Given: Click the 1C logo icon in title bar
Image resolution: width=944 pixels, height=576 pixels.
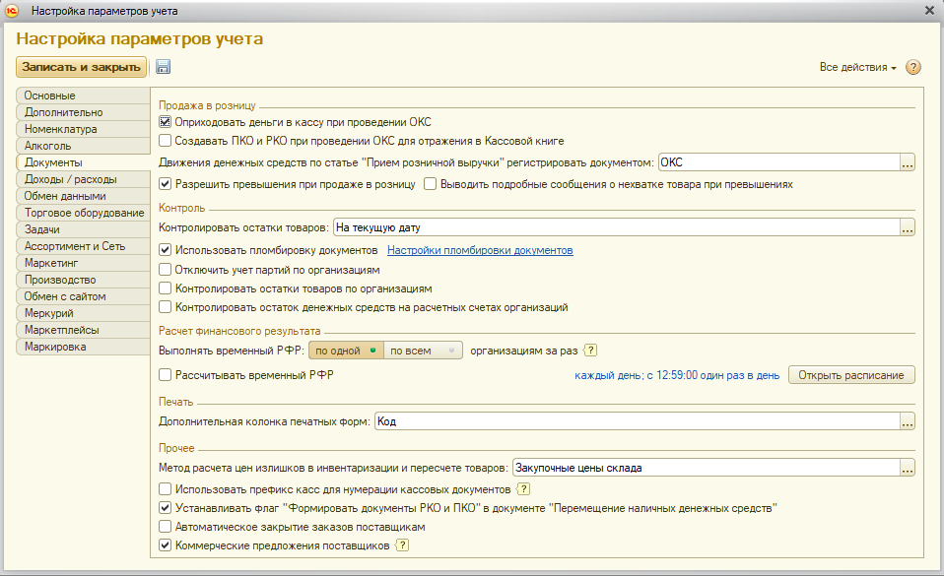Looking at the screenshot, I should coord(12,11).
